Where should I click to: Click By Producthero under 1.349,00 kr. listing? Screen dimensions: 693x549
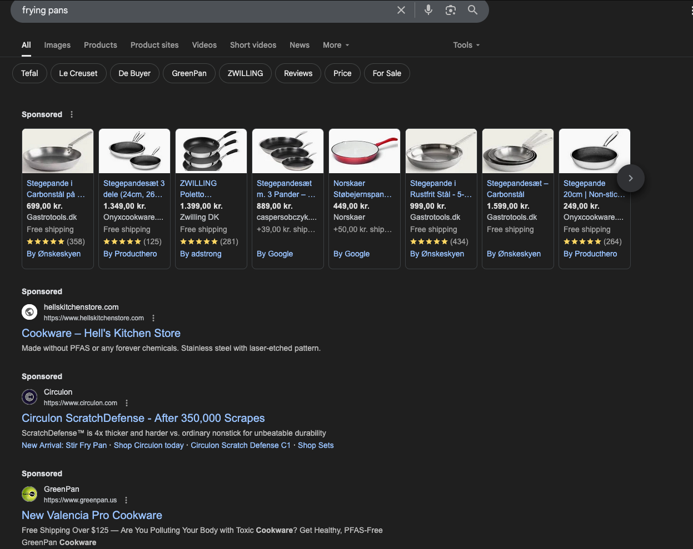[x=130, y=254]
